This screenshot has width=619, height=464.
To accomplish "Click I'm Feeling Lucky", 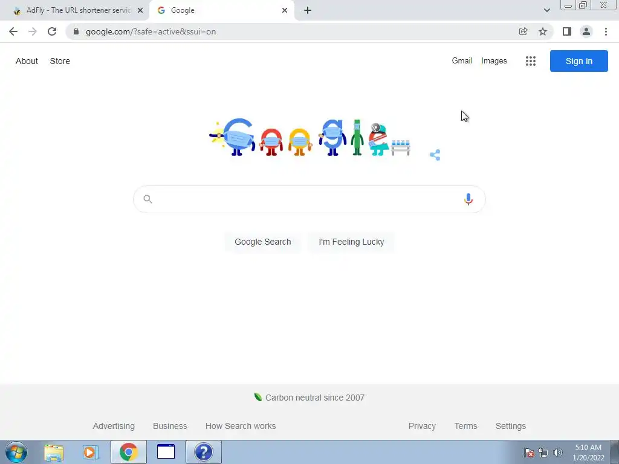I will 351,242.
